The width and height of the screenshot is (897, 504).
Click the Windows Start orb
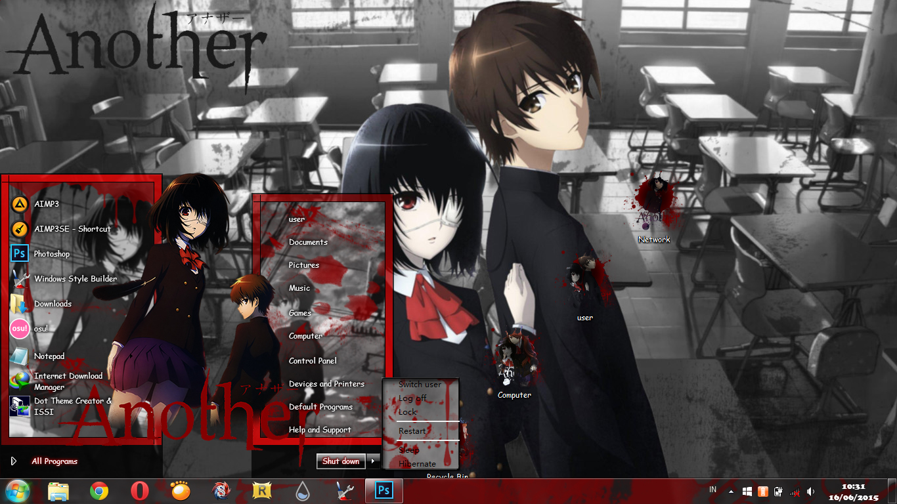coord(18,491)
